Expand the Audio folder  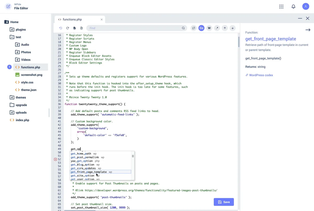point(18,45)
